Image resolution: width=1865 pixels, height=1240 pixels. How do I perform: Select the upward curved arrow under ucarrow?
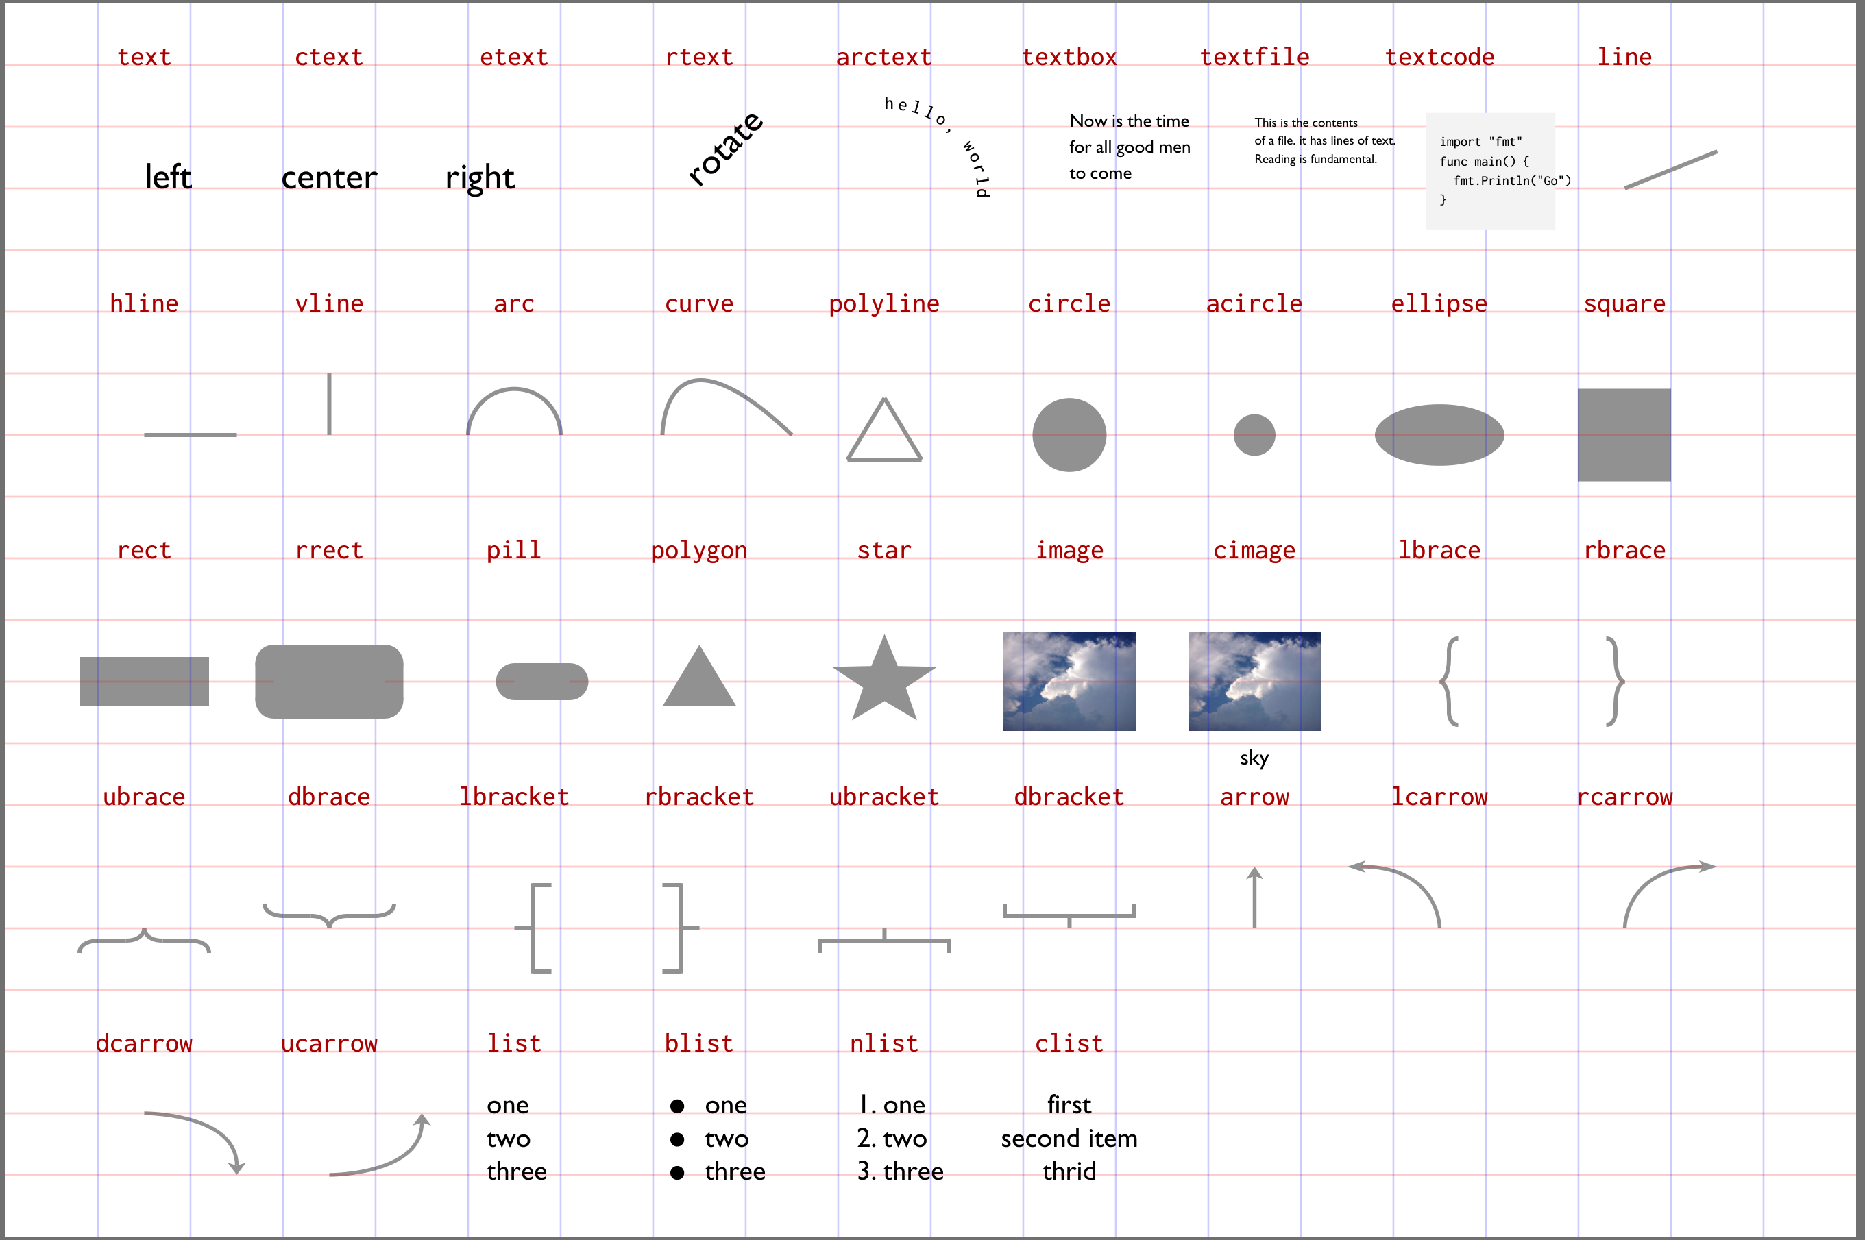coord(380,1144)
